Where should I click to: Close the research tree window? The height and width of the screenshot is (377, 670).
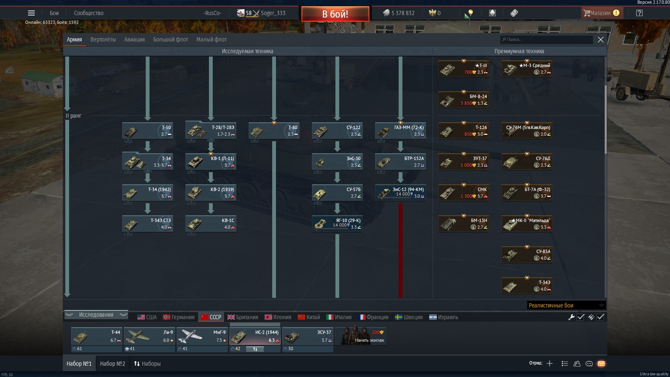pyautogui.click(x=600, y=39)
